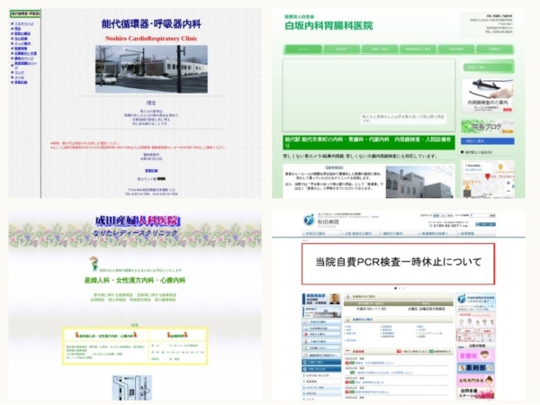Click the orange map marker above the red pin
The image size is (540, 405).
point(500,167)
